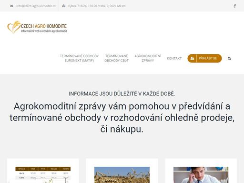Screen dimensions: 244x183
Task: Open the Facebook page icon
Action: point(235,6)
